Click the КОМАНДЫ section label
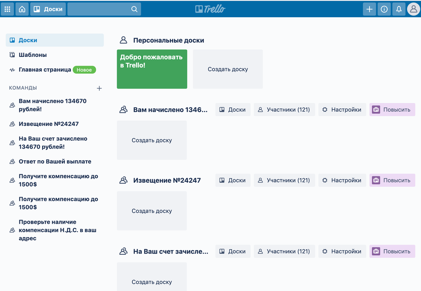The image size is (421, 291). click(x=23, y=88)
